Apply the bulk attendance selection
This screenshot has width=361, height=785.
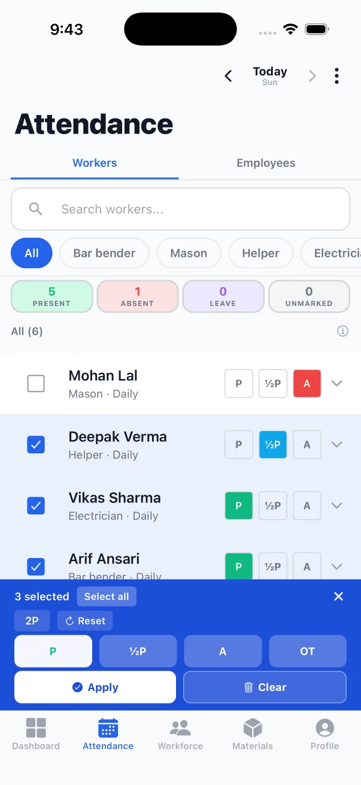(95, 687)
